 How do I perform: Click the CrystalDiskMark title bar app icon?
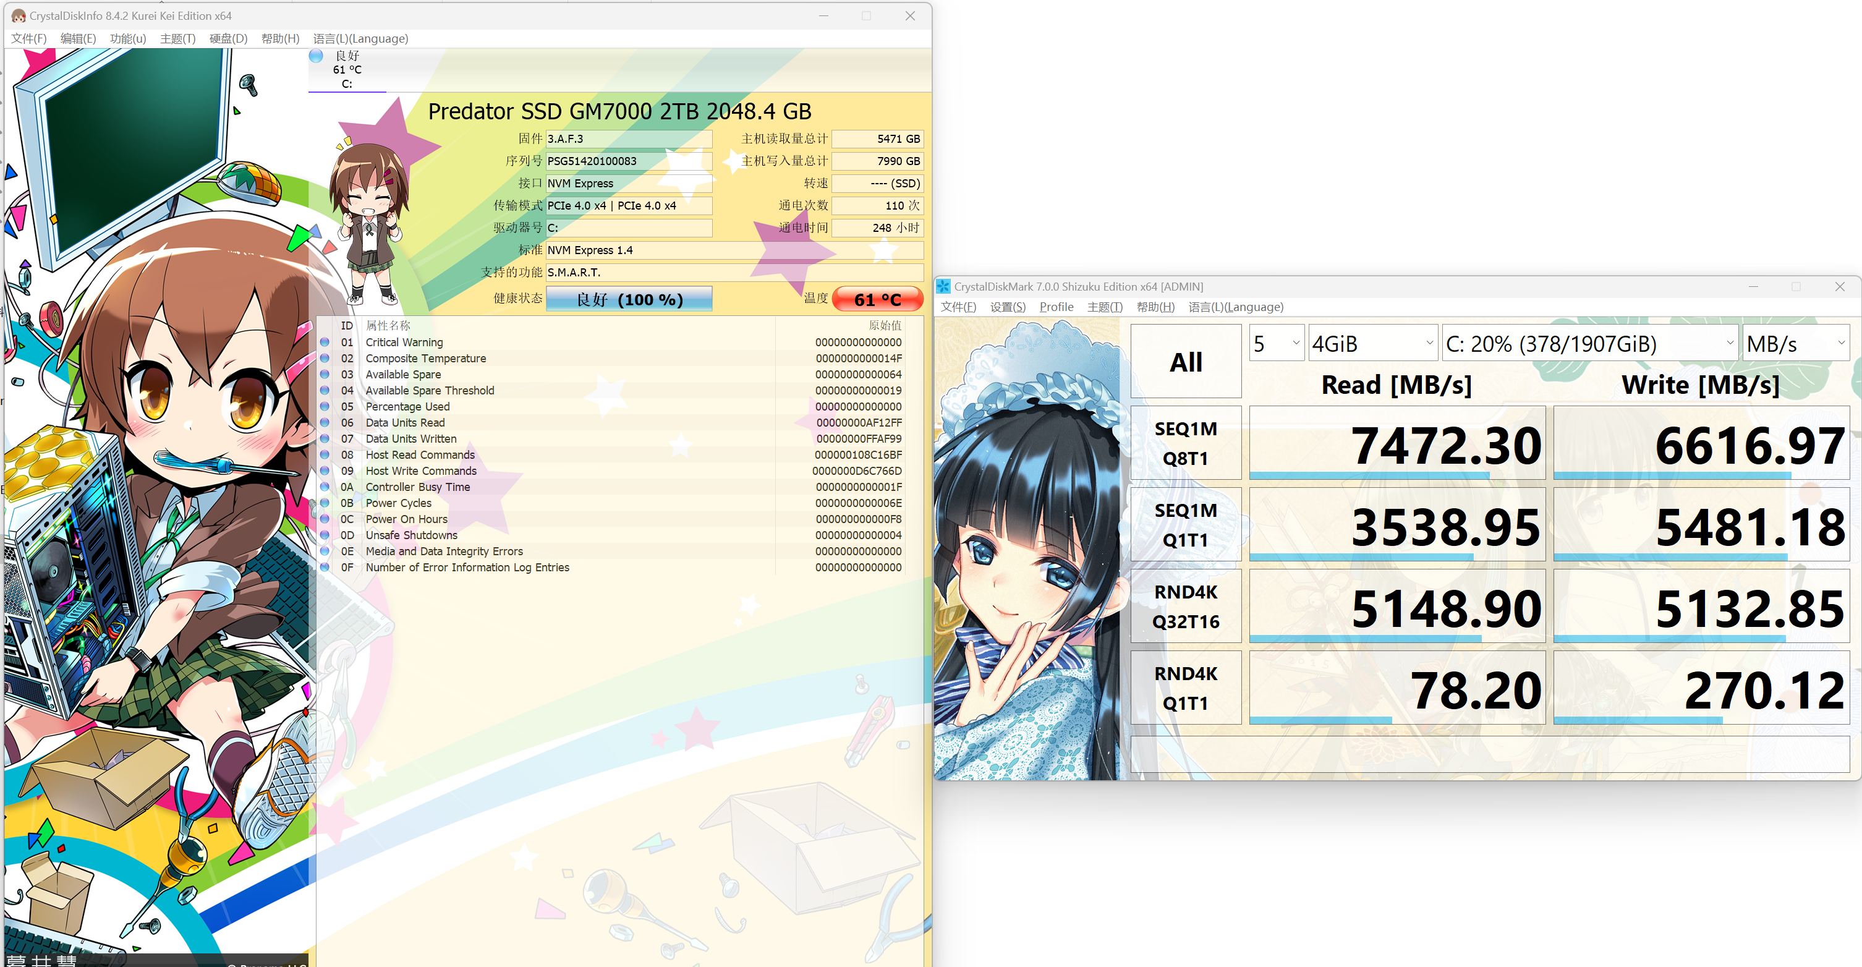tap(943, 286)
